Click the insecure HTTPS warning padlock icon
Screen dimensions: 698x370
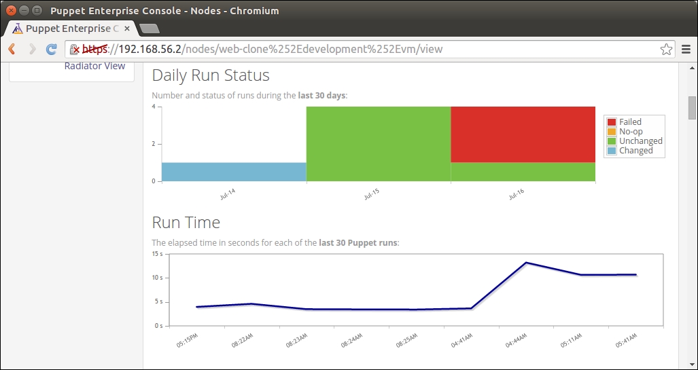tap(75, 49)
